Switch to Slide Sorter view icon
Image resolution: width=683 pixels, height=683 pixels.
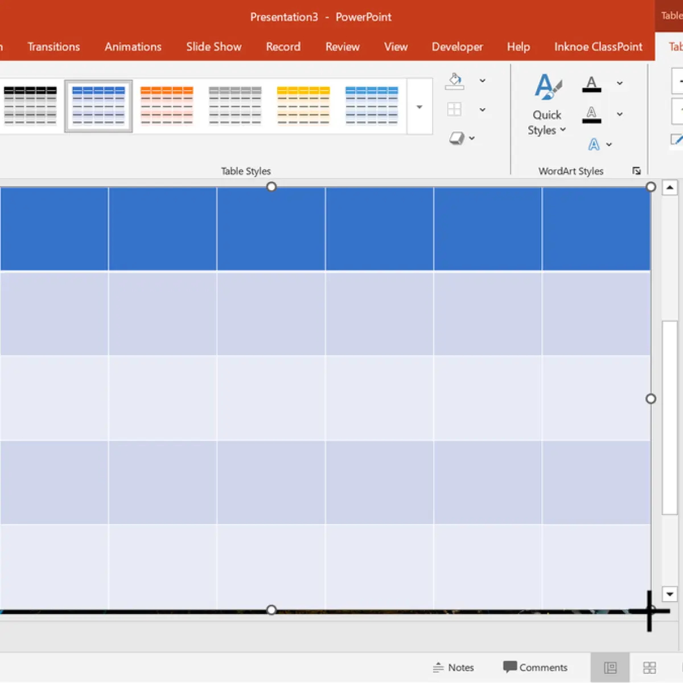click(649, 668)
